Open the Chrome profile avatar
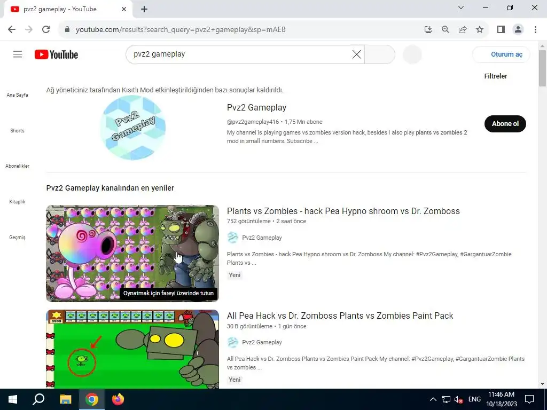 [518, 30]
